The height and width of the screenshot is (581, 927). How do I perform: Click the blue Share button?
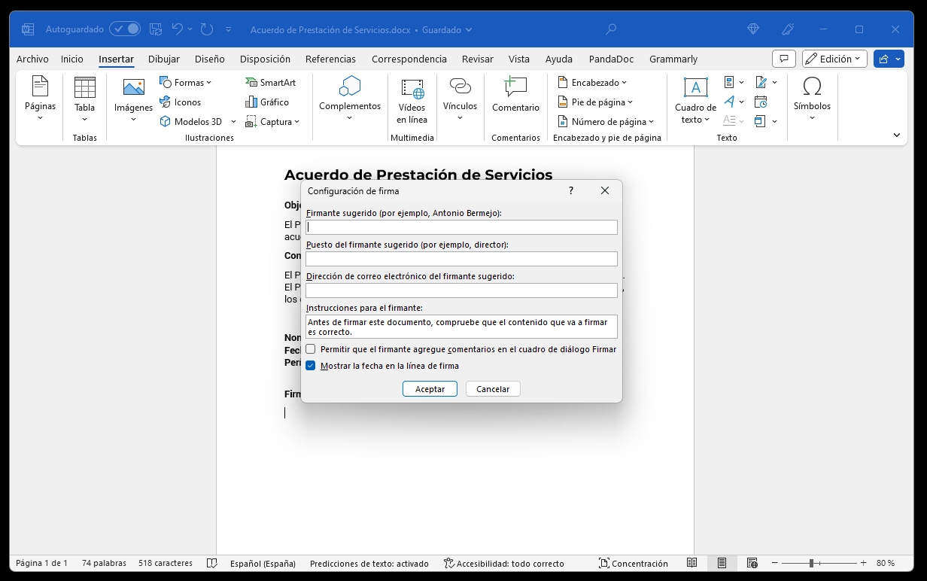[x=889, y=59]
